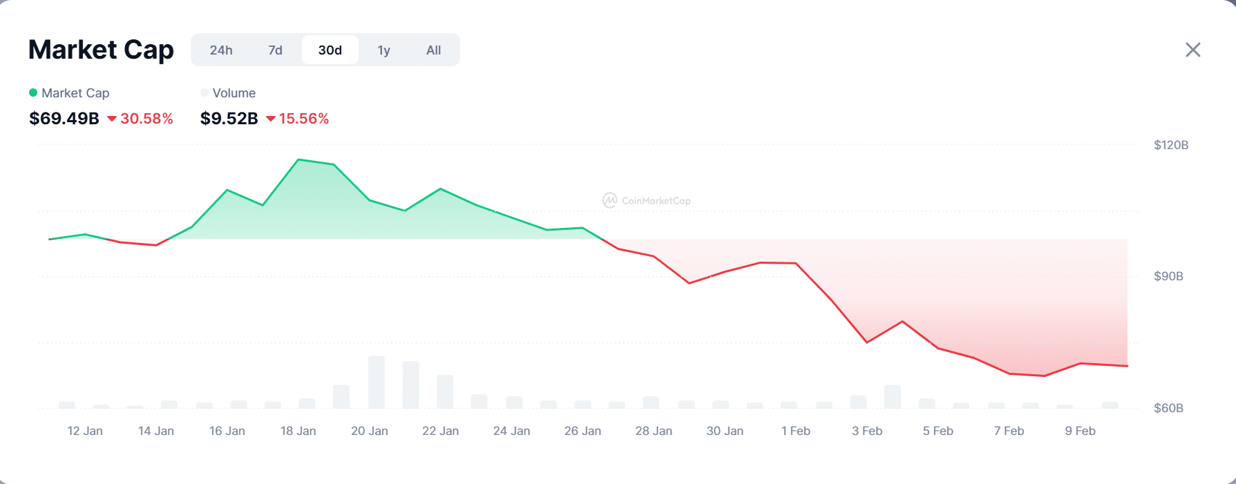Screen dimensions: 1236x484
Task: Click the $69.49B market cap value
Action: coord(64,119)
